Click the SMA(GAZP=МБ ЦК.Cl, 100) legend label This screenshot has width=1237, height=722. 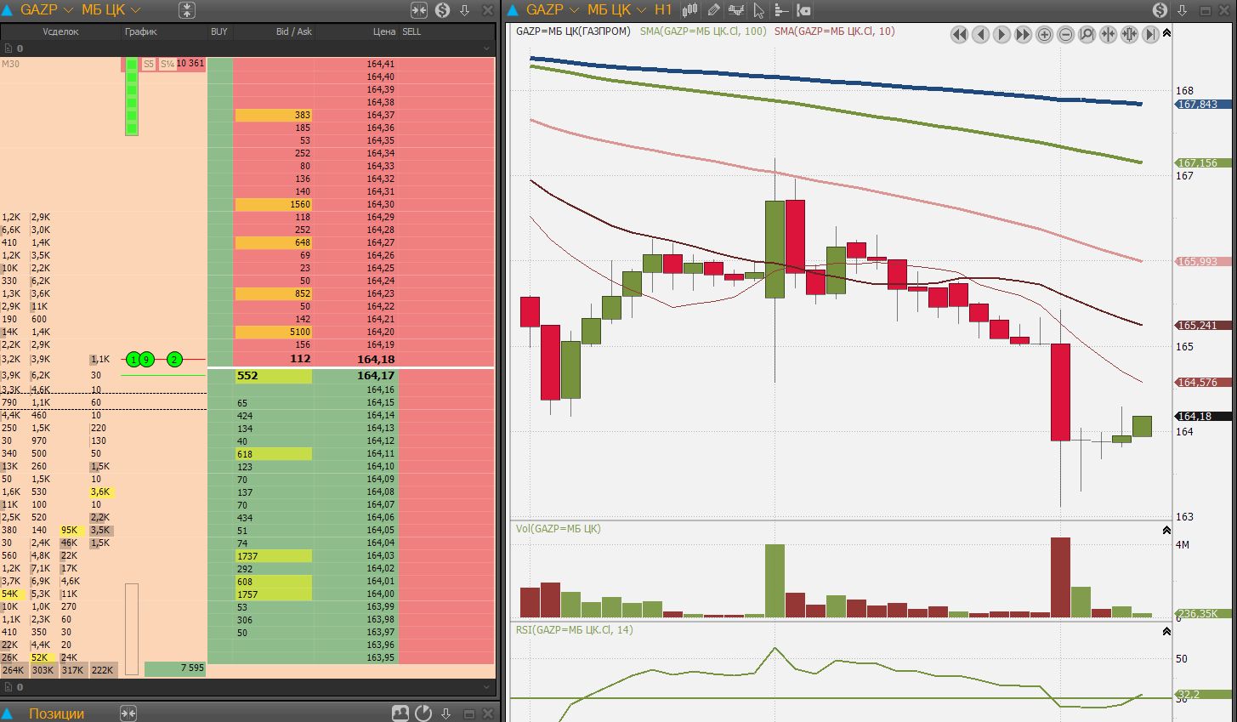703,31
